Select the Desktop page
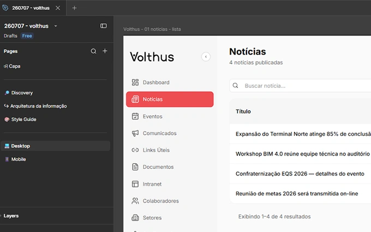This screenshot has height=232, width=371. pyautogui.click(x=55, y=146)
